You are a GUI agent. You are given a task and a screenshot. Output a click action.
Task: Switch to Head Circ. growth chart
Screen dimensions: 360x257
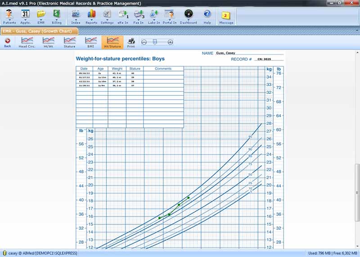27,42
